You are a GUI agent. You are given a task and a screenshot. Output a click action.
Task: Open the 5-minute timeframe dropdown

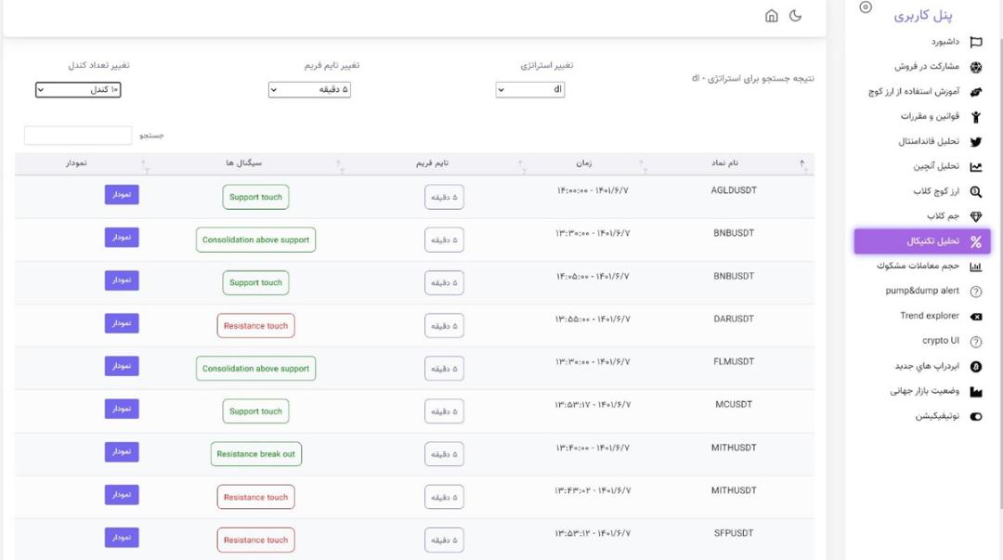point(309,89)
